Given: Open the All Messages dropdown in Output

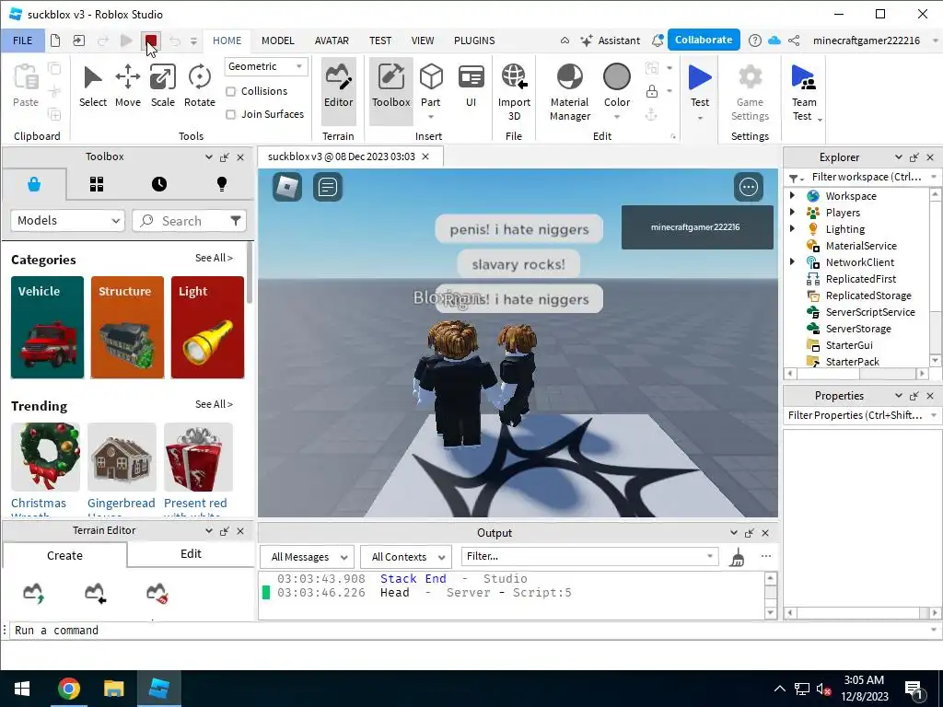Looking at the screenshot, I should pos(308,557).
